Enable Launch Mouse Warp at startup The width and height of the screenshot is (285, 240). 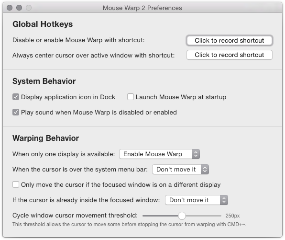point(131,97)
